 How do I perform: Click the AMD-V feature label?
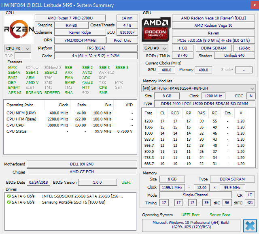[x=32, y=82]
